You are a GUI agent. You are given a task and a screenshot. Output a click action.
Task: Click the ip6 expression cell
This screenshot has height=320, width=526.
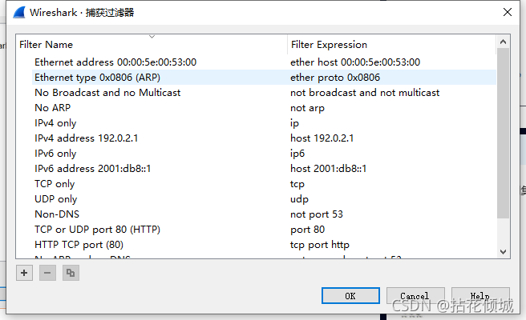tap(297, 154)
